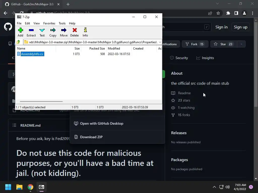Click the Releases heading link
Viewport: 258px width, 193px height.
pyautogui.click(x=179, y=133)
